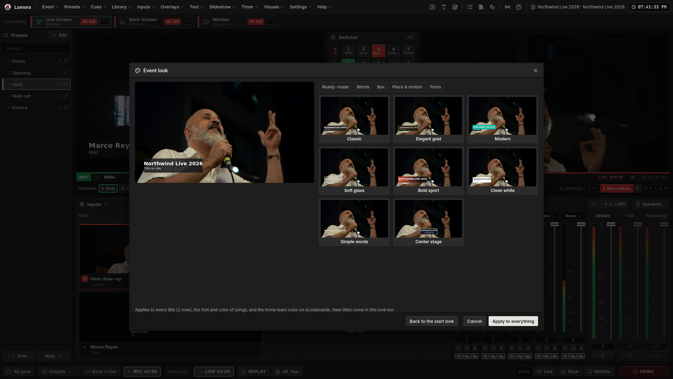Click the Stream output fader handle
673x379 pixels.
pos(611,224)
